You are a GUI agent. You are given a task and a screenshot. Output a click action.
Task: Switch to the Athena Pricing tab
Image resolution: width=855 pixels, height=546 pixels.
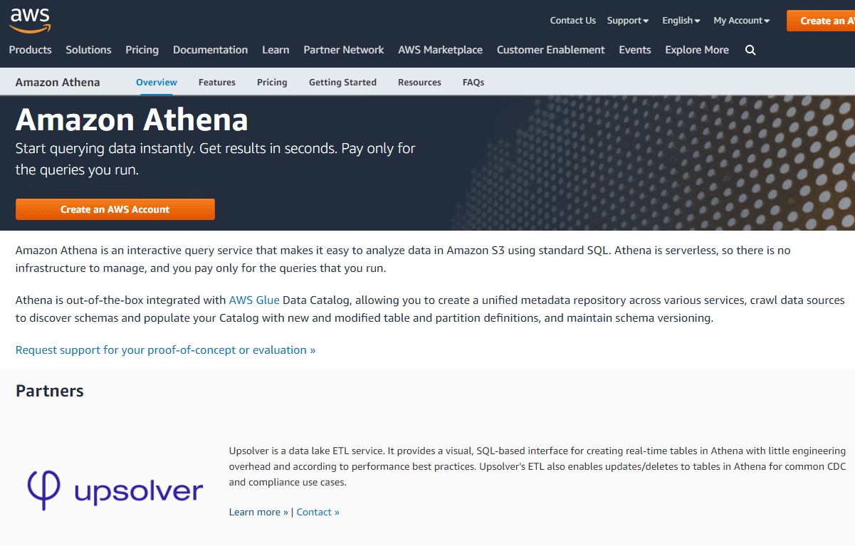tap(272, 83)
